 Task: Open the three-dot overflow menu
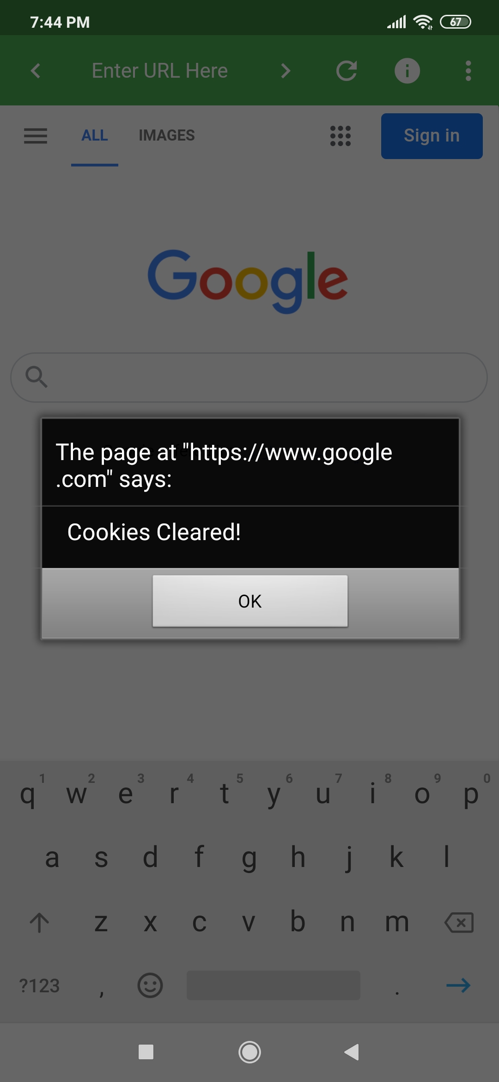tap(469, 71)
